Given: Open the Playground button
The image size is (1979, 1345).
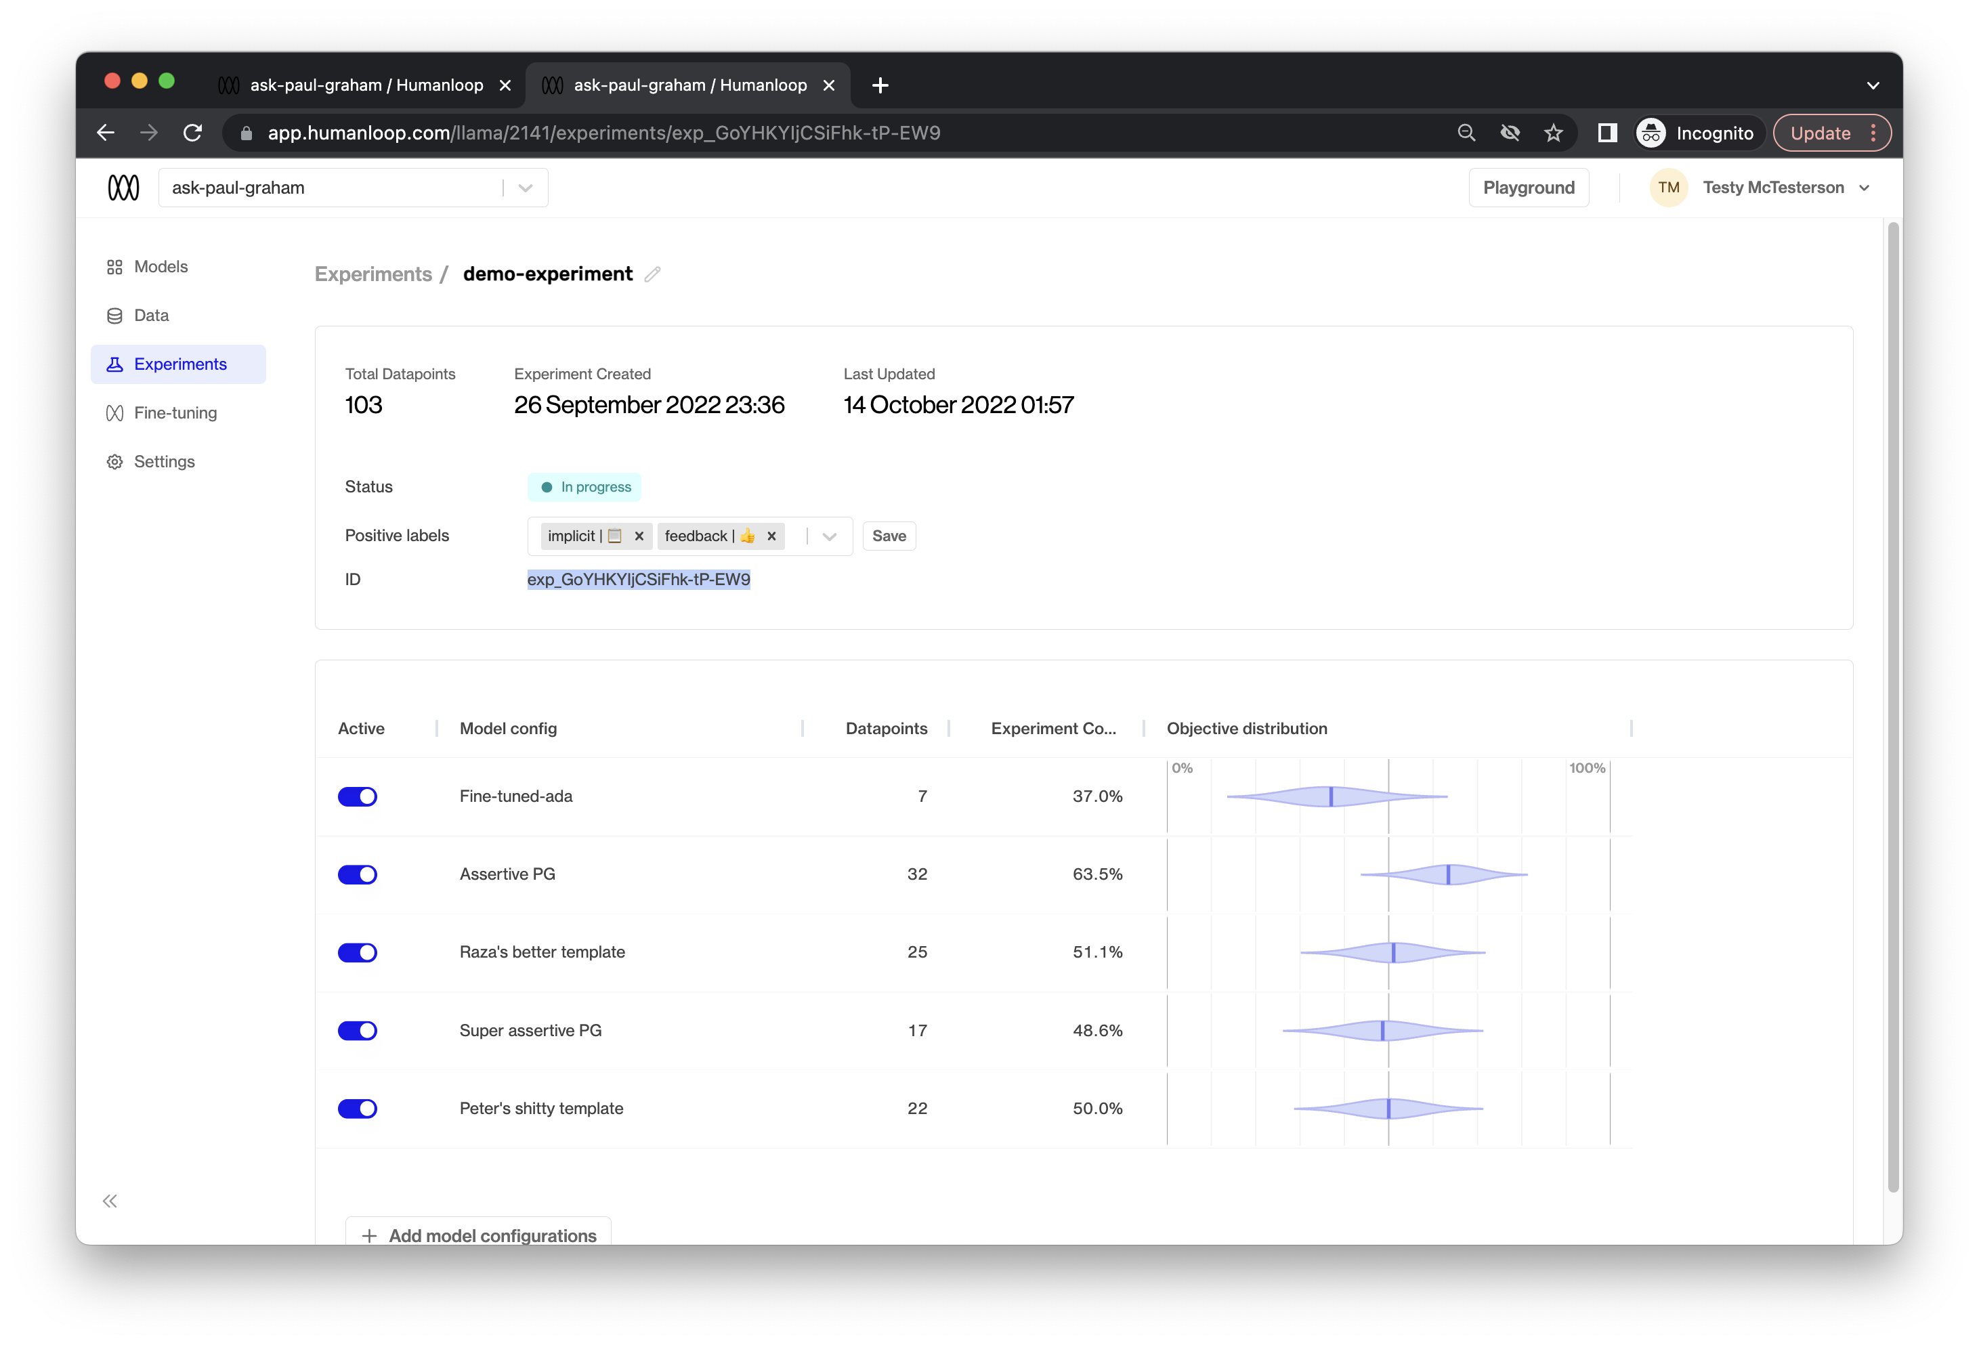Looking at the screenshot, I should pyautogui.click(x=1529, y=188).
